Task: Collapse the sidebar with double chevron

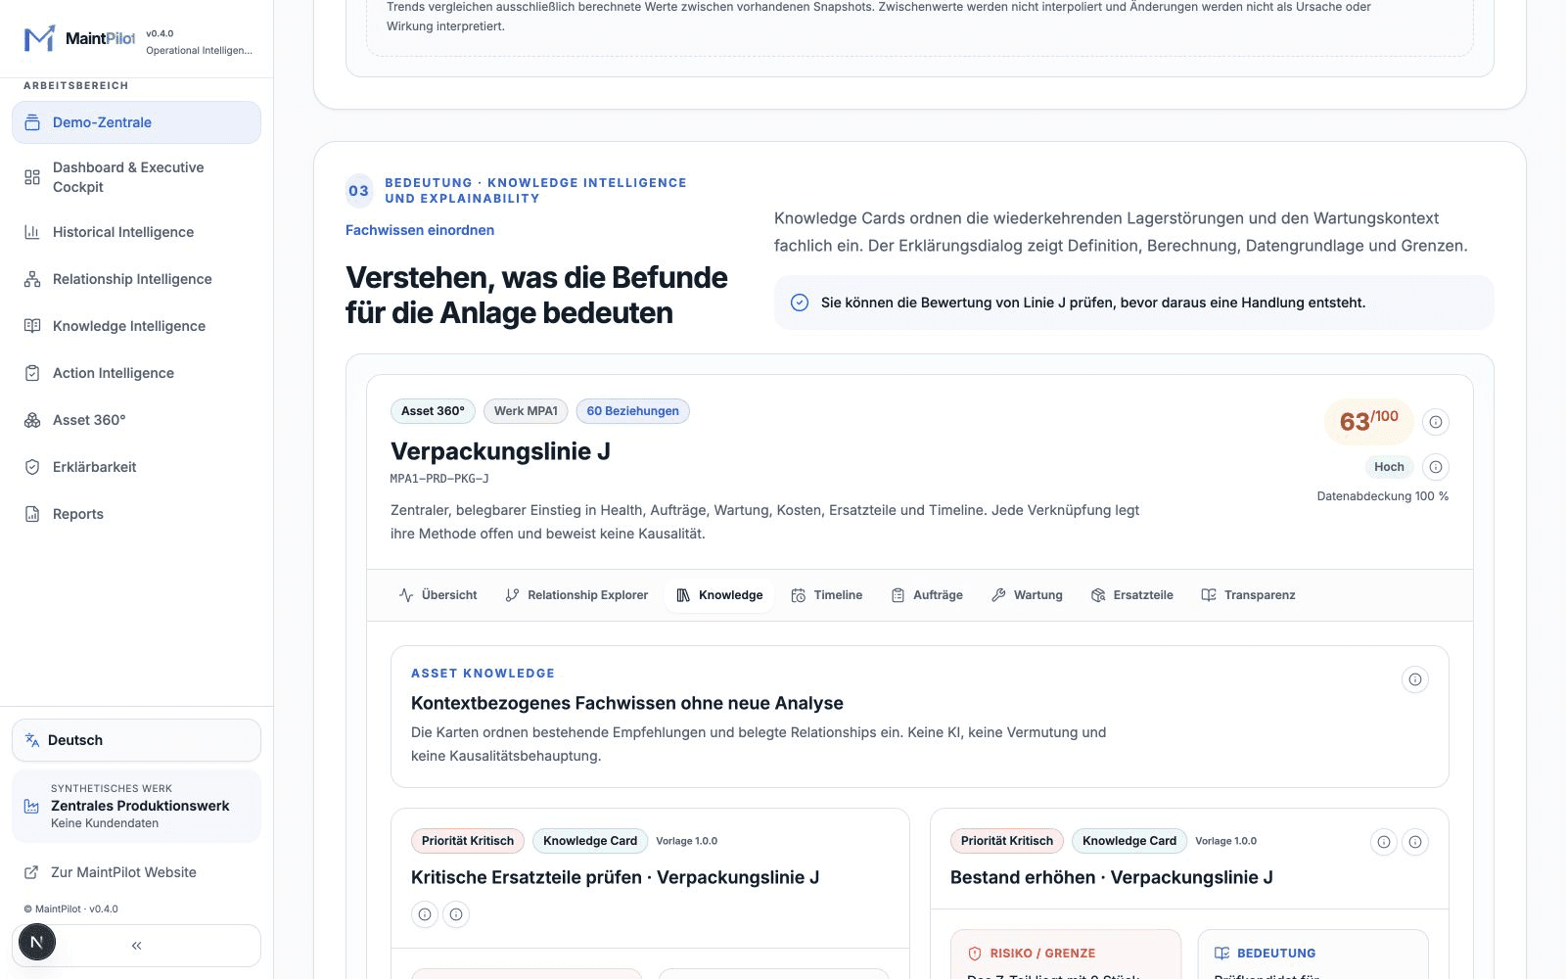Action: click(x=136, y=946)
